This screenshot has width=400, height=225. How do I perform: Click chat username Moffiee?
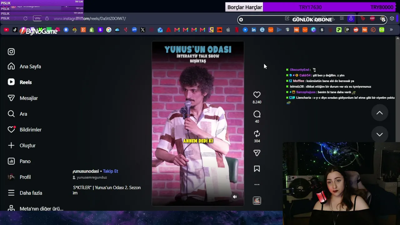point(298,81)
